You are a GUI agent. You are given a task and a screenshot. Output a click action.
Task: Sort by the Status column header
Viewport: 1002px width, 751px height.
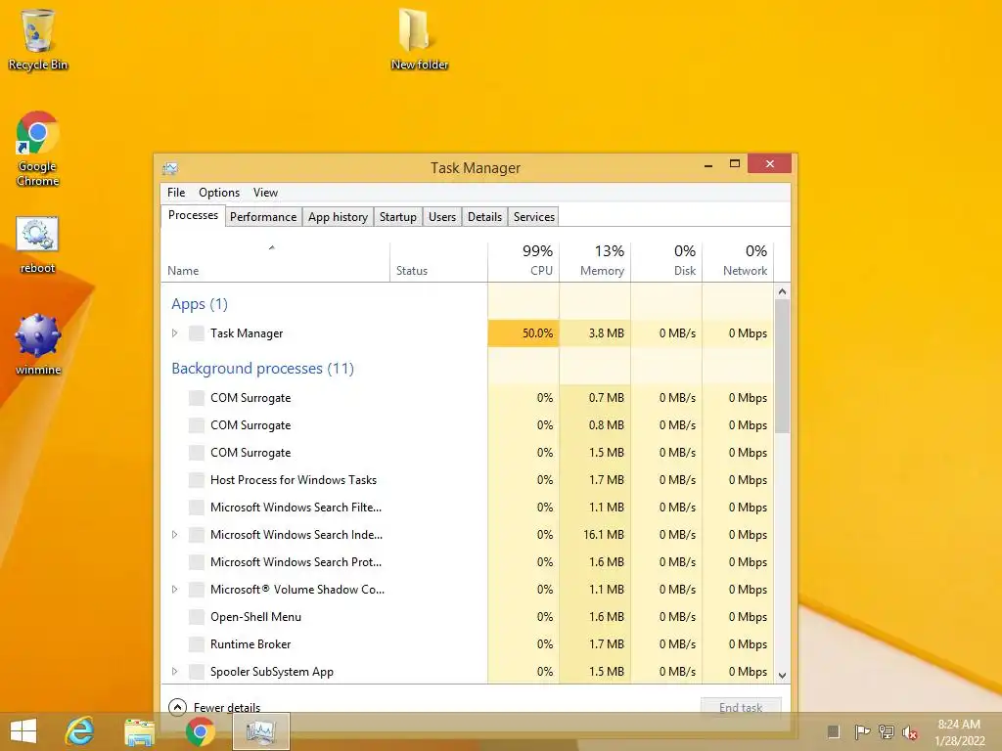(438, 262)
